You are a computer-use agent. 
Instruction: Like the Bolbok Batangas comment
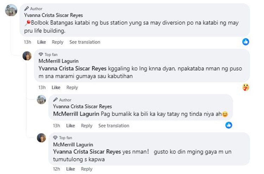[x=42, y=42]
